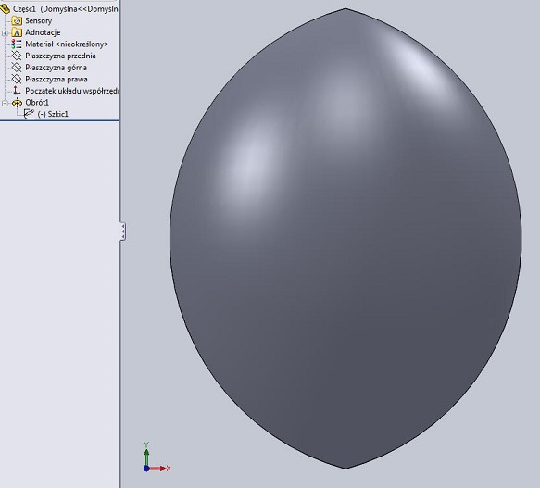Select the Sensory folder icon
This screenshot has height=488, width=540.
coord(17,20)
